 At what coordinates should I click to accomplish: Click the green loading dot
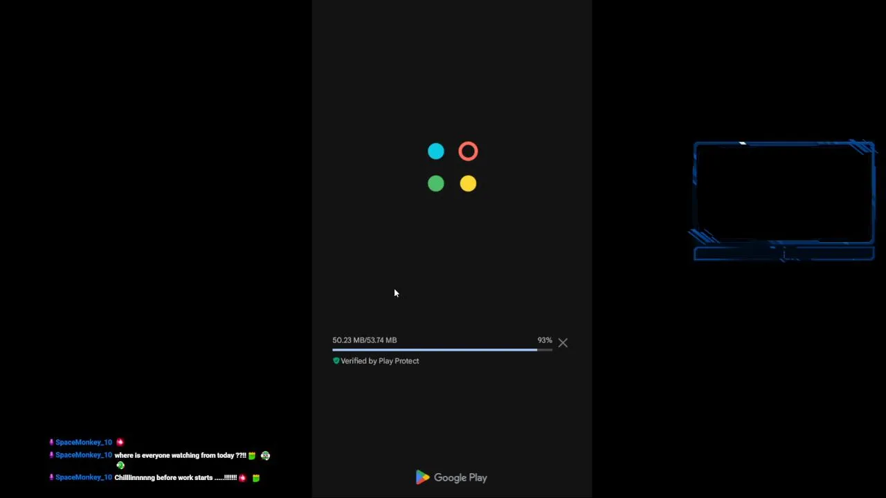tap(436, 183)
